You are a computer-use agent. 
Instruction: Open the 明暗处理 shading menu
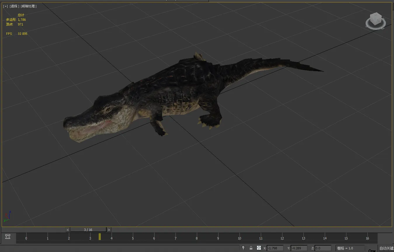tap(29, 6)
